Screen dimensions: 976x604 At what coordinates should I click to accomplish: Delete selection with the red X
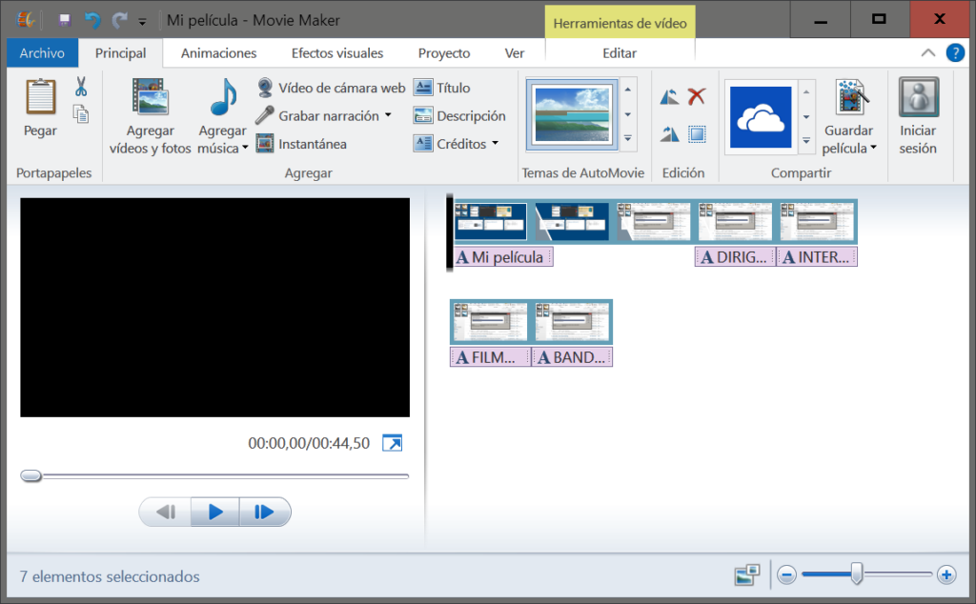point(697,95)
